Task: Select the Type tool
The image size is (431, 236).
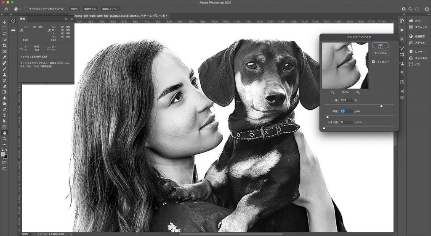Action: coord(4,115)
